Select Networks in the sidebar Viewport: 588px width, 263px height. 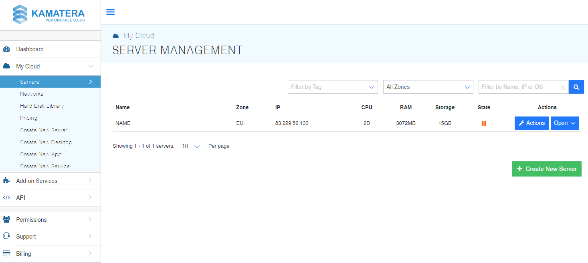point(32,94)
